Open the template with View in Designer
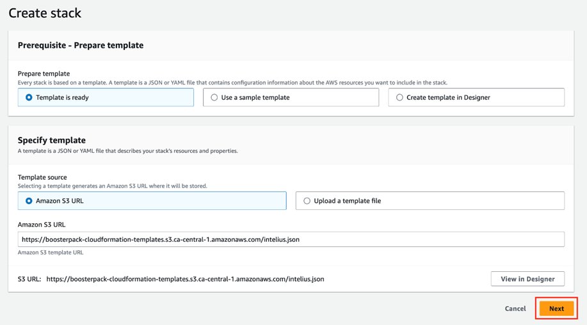Viewport: 587px width, 325px height. pyautogui.click(x=527, y=279)
